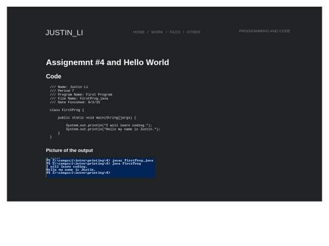This screenshot has height=246, width=329.
Task: Click the '/// Period 7' comment line
Action: (x=62, y=91)
